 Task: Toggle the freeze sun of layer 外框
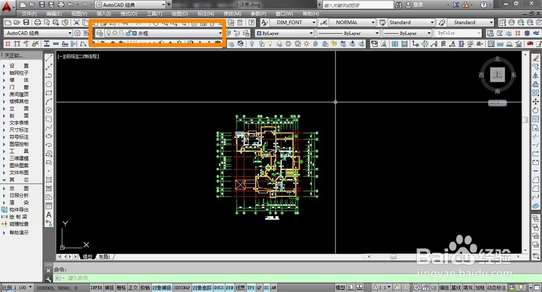pos(115,33)
